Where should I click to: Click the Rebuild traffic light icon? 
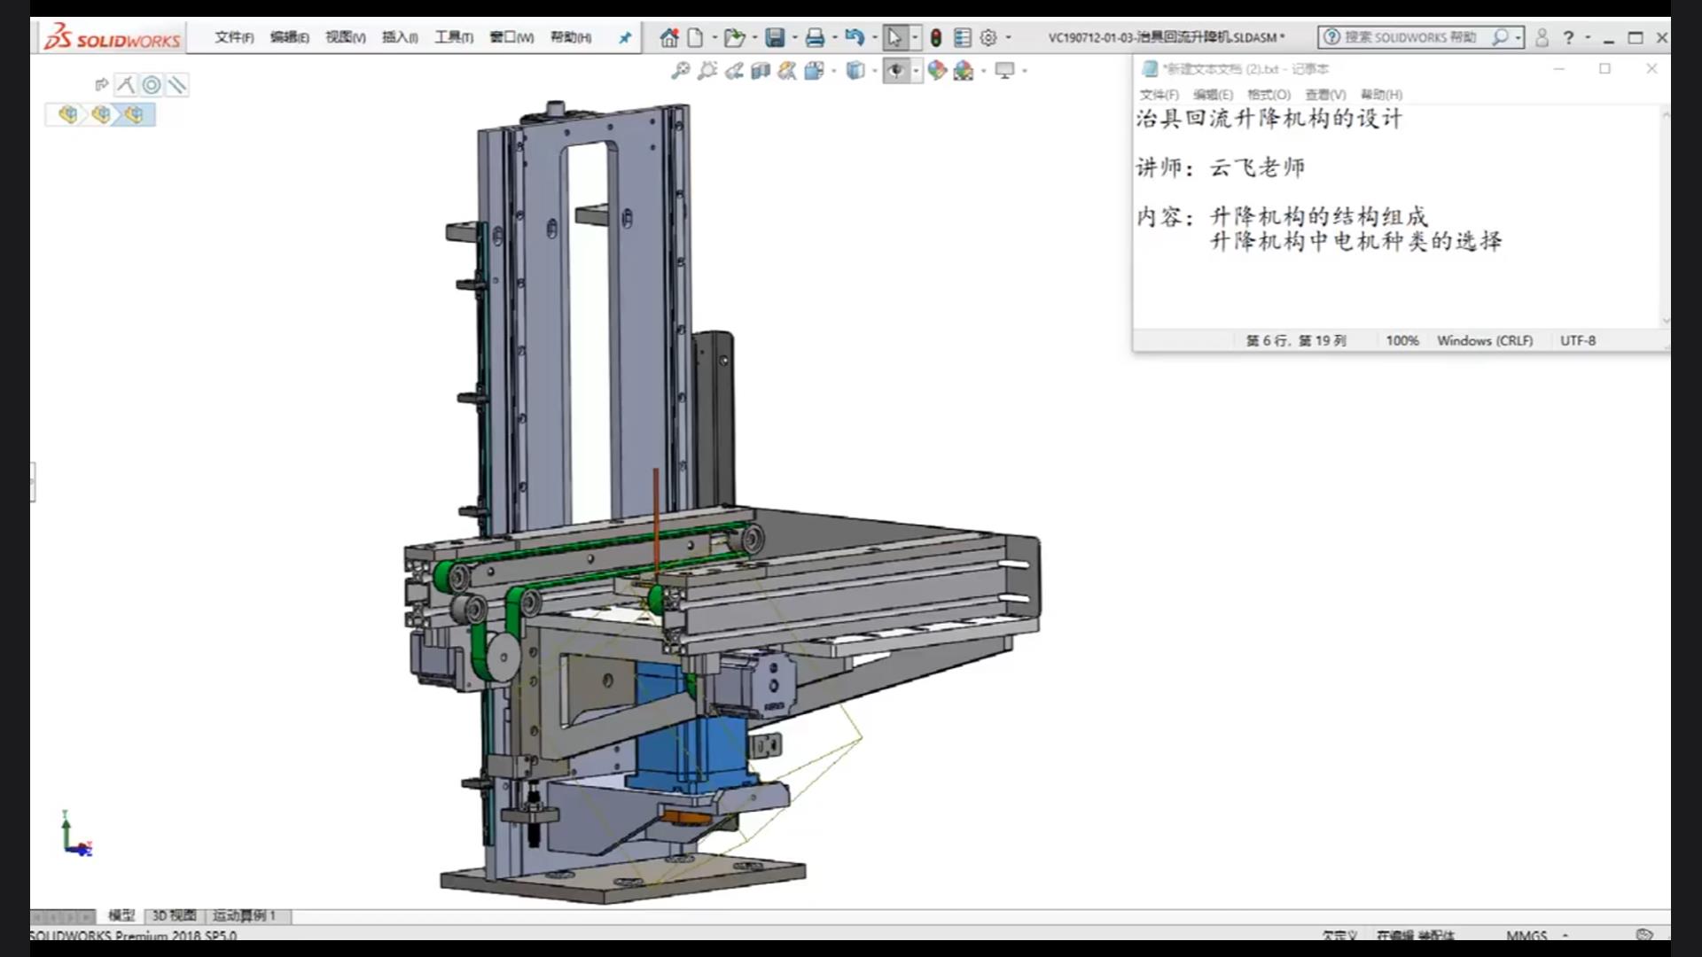(935, 37)
